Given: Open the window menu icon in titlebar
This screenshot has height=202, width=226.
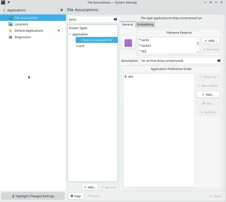Looking at the screenshot, I should pyautogui.click(x=3, y=3).
